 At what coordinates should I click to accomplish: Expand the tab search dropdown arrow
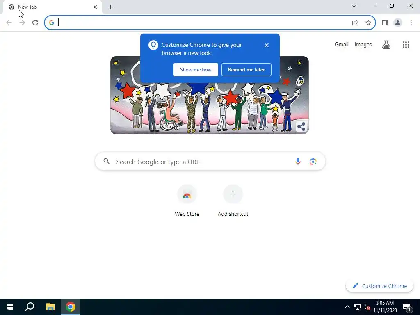pyautogui.click(x=354, y=6)
